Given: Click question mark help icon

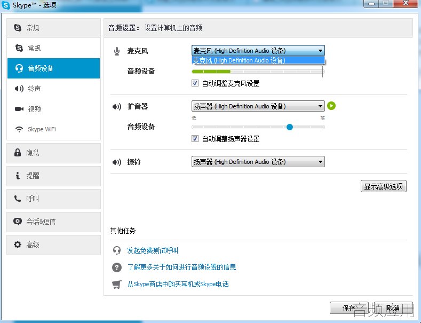Looking at the screenshot, I should (117, 267).
